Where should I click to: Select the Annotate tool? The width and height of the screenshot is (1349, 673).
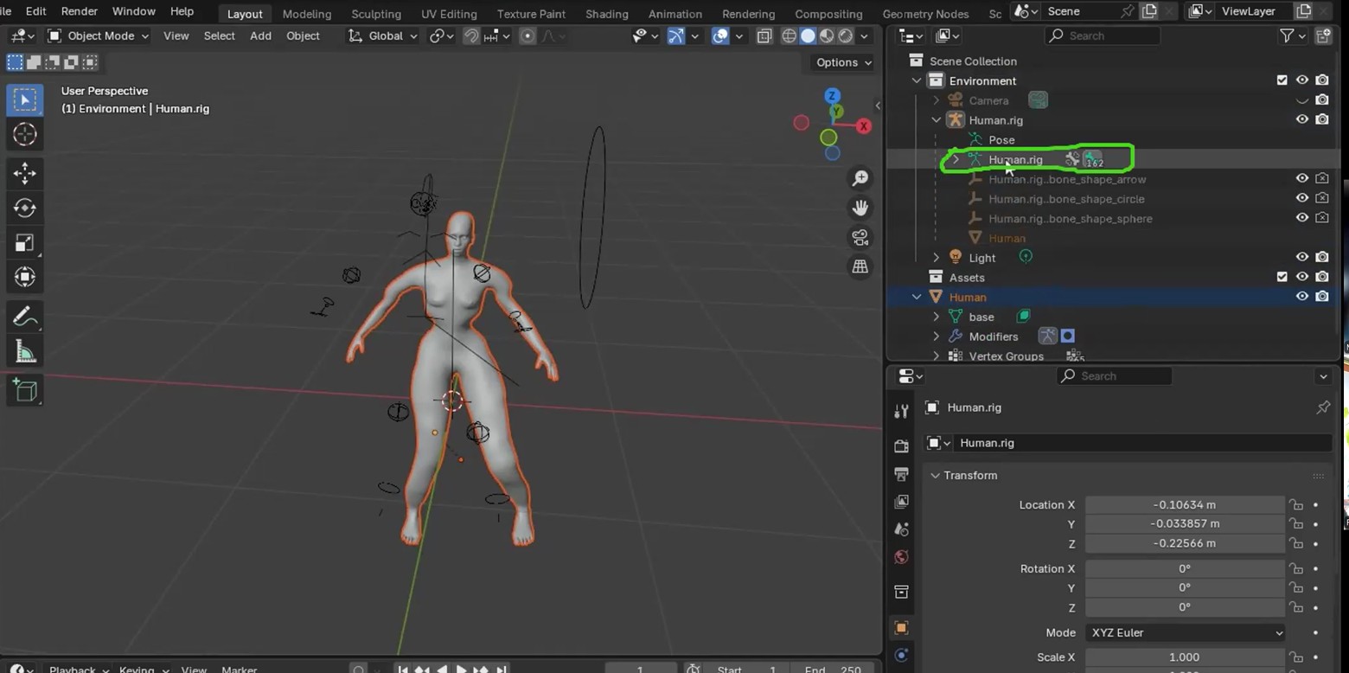[x=24, y=317]
